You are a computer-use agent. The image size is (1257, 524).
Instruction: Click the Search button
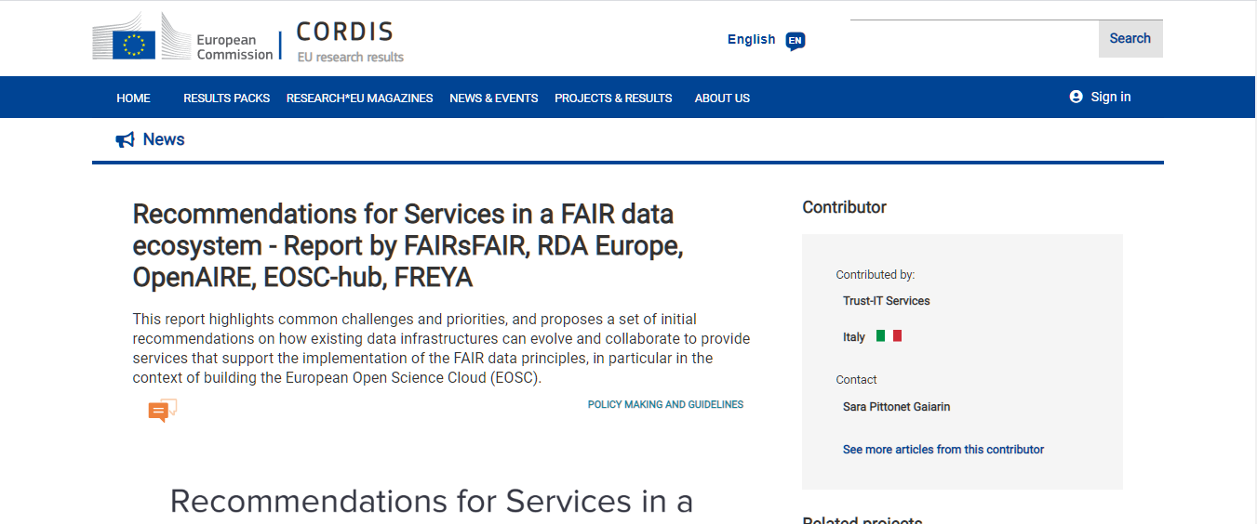click(x=1130, y=38)
